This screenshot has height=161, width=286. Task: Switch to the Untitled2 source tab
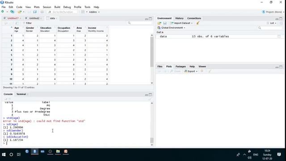34,18
